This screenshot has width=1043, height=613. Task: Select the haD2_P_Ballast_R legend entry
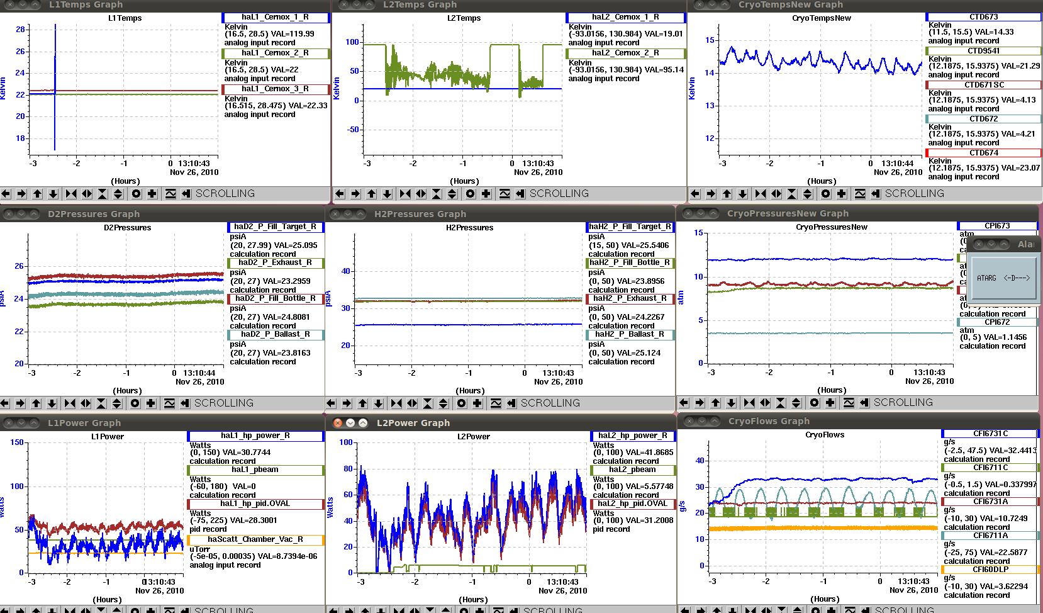pyautogui.click(x=276, y=335)
